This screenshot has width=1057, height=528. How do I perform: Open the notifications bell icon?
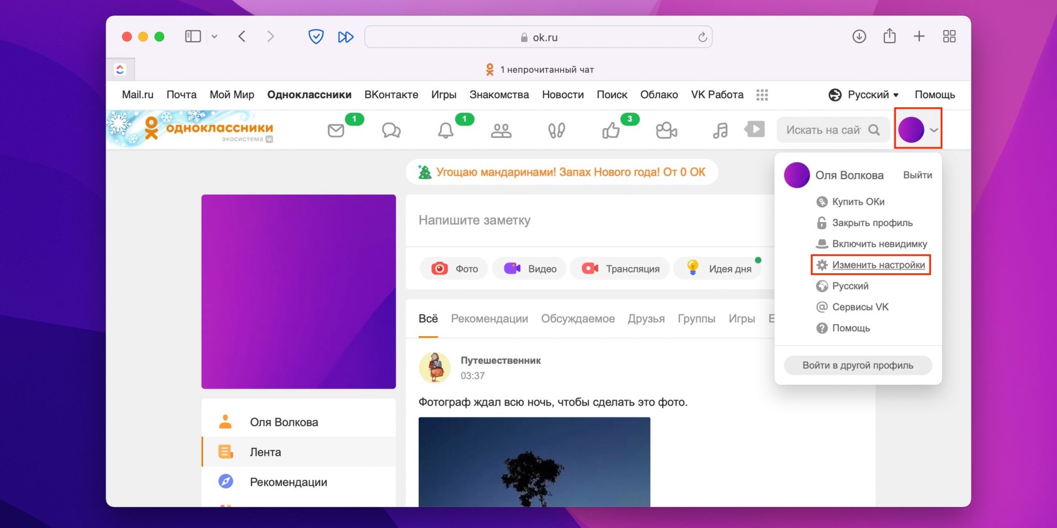pyautogui.click(x=446, y=130)
